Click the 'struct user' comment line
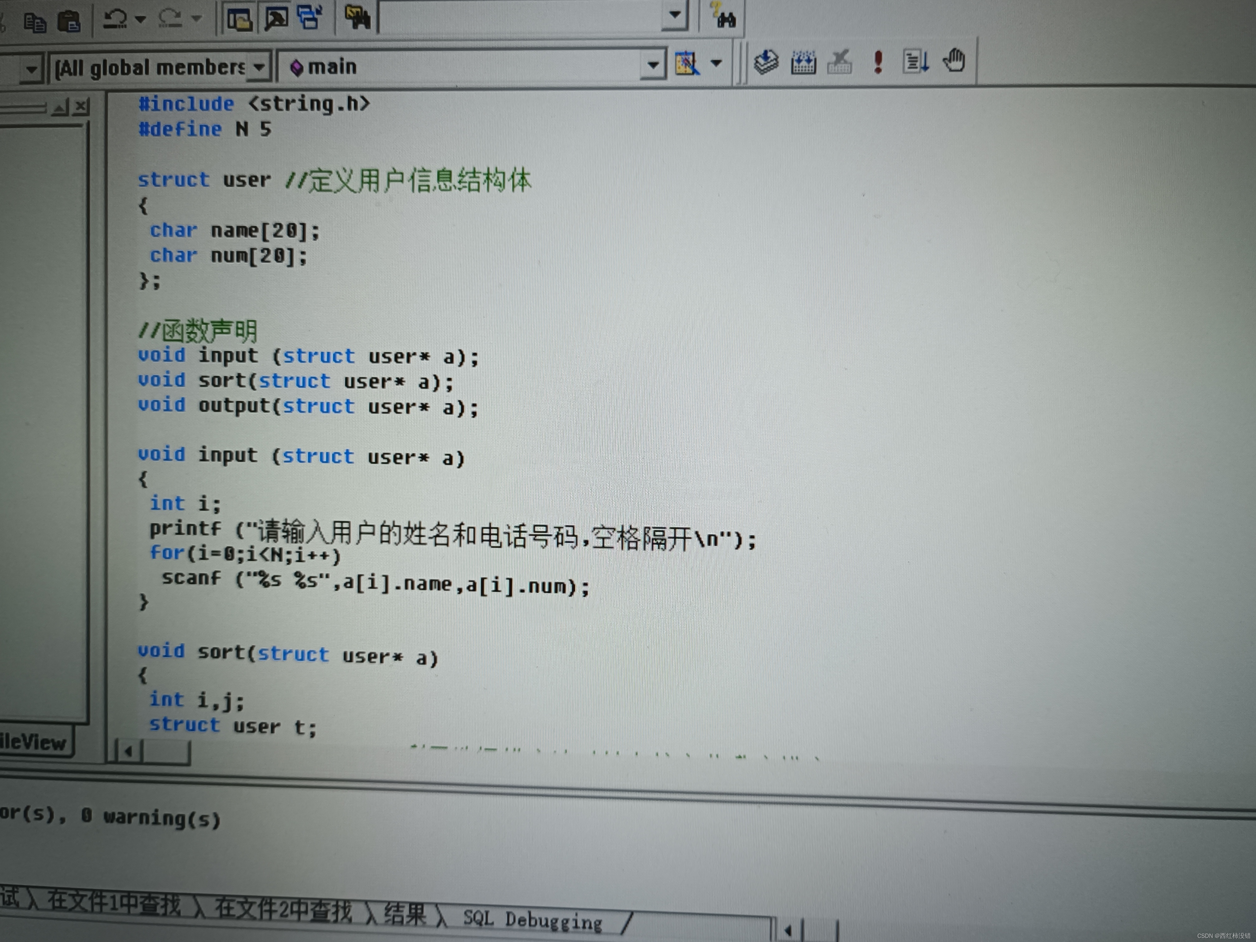 pyautogui.click(x=335, y=180)
